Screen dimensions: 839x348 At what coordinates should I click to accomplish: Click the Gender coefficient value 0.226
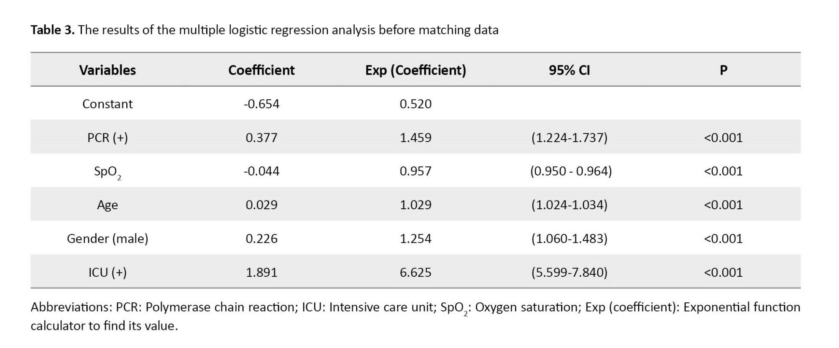[x=261, y=239]
